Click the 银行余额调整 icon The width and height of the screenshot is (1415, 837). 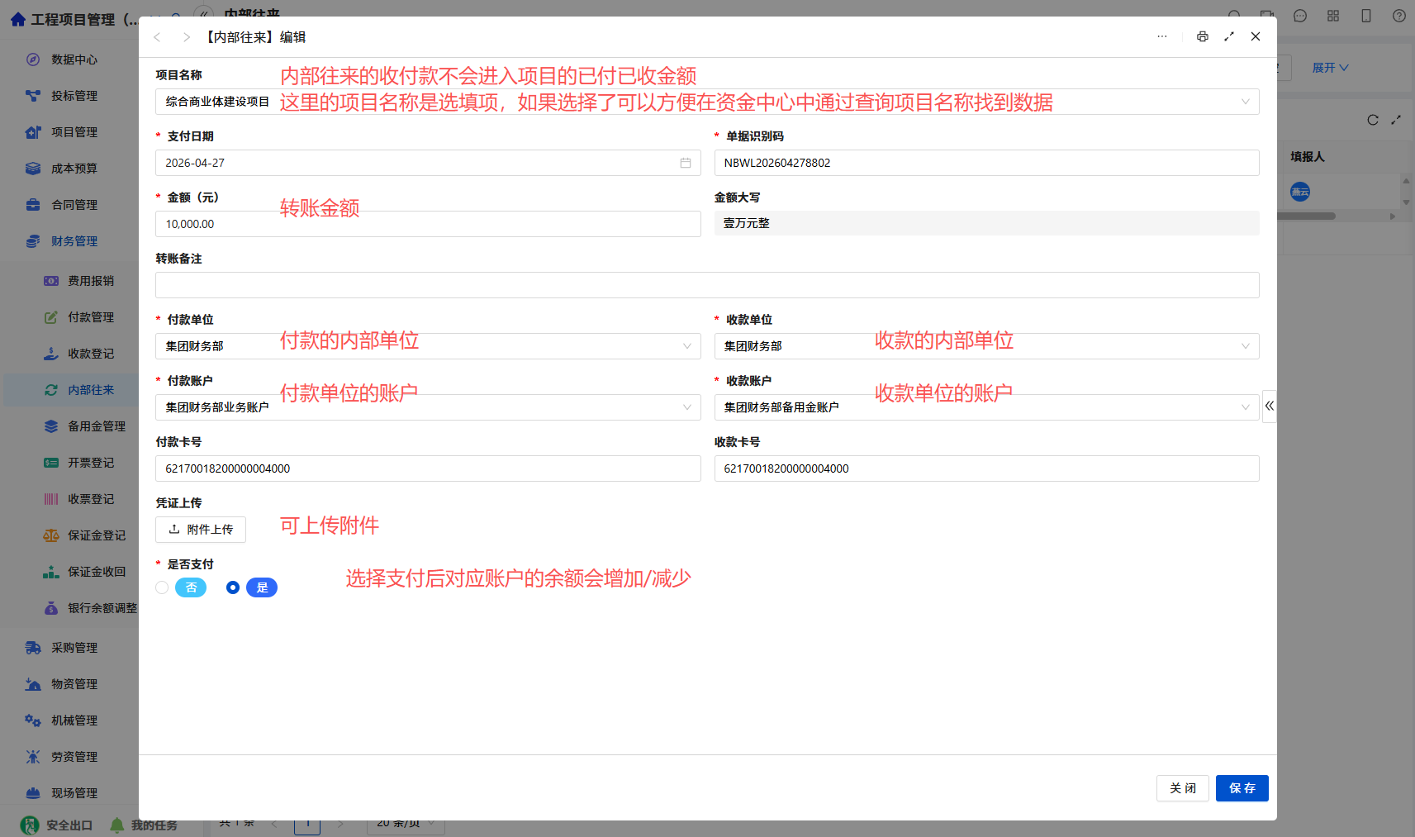coord(51,608)
